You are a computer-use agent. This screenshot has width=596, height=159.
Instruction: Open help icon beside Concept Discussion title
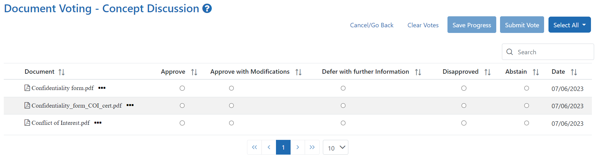click(x=207, y=8)
